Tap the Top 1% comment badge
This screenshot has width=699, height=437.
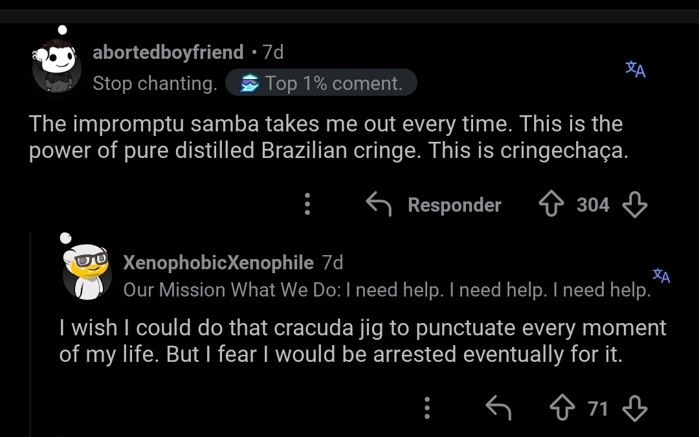[x=321, y=84]
